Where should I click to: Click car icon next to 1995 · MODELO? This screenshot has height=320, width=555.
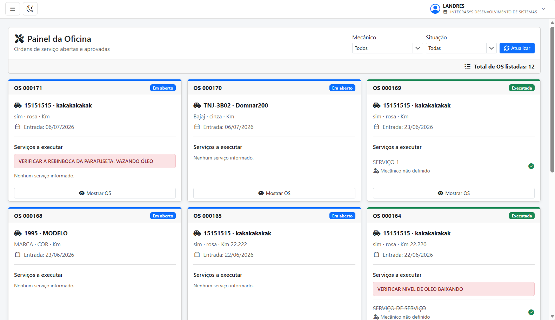point(18,233)
